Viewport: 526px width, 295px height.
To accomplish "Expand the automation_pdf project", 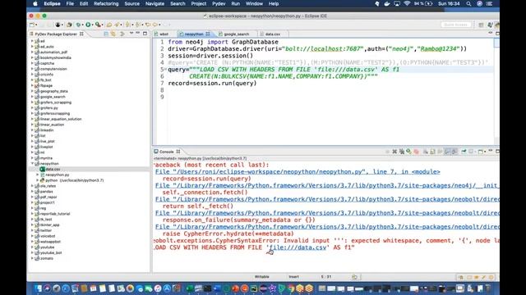I will pos(32,52).
